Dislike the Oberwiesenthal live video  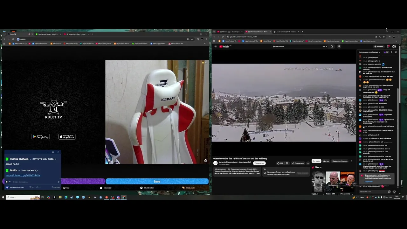pos(287,163)
